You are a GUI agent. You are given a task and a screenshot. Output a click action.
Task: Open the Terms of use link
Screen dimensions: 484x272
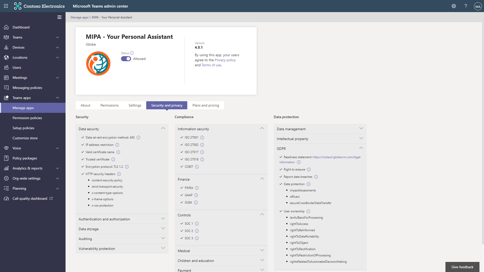click(x=211, y=65)
